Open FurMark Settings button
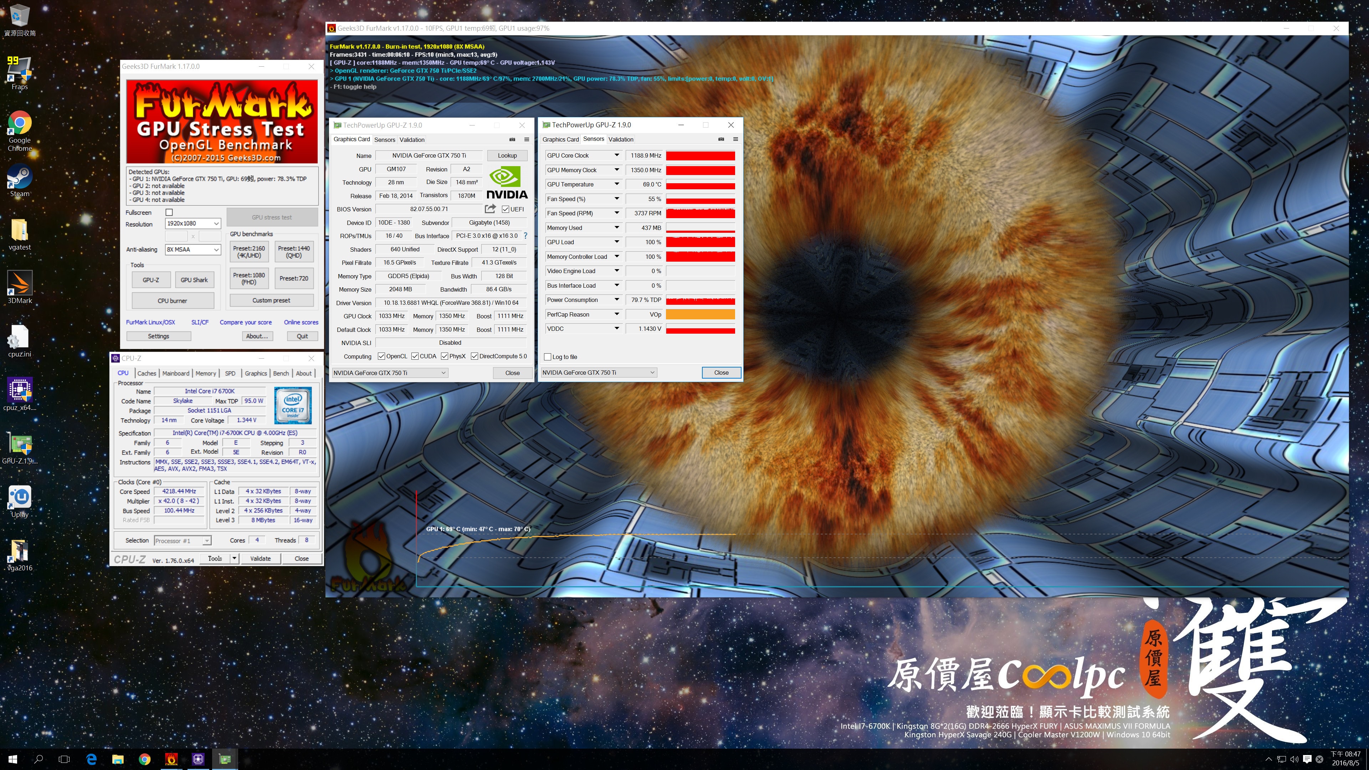The image size is (1369, 770). click(x=158, y=337)
